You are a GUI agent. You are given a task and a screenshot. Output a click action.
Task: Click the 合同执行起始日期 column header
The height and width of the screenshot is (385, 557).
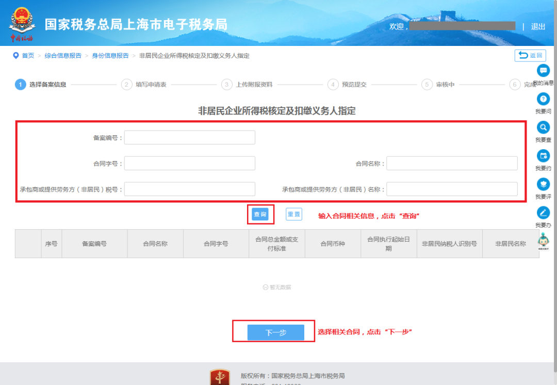point(389,244)
